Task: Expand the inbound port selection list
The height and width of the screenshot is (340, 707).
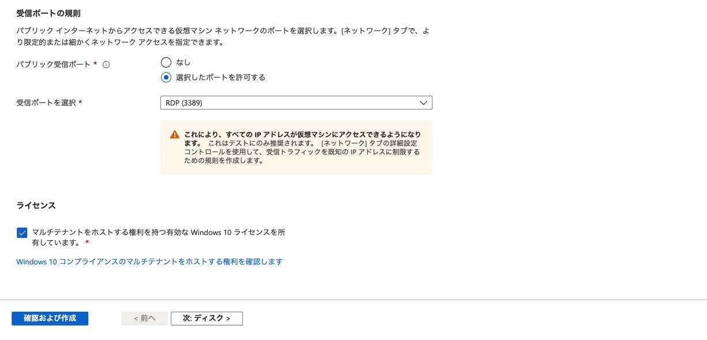Action: [296, 102]
